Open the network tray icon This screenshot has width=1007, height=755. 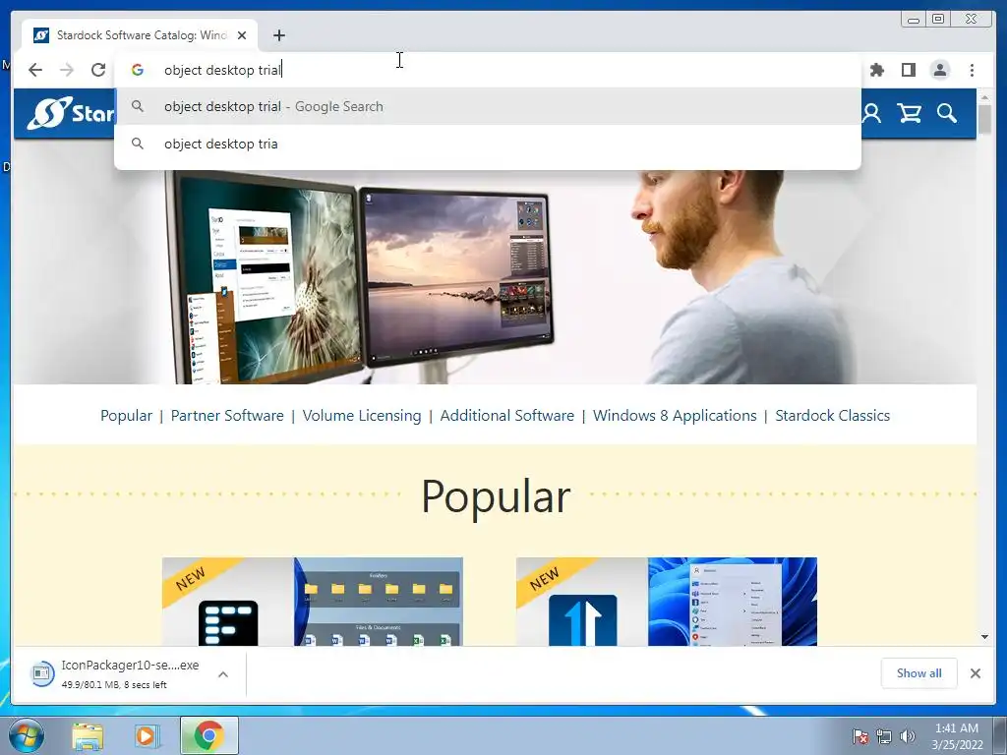click(x=884, y=736)
